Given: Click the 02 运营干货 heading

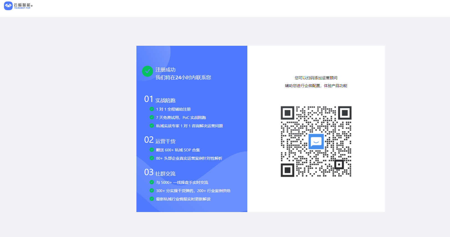Looking at the screenshot, I should coord(160,140).
